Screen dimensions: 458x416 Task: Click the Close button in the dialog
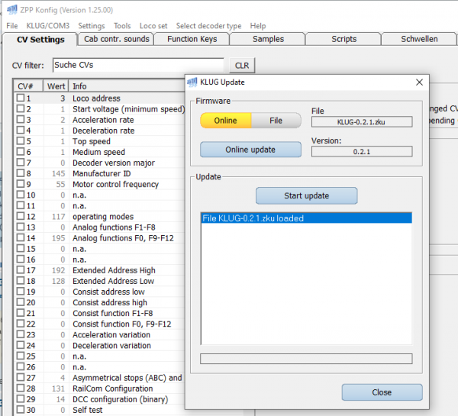click(x=382, y=392)
